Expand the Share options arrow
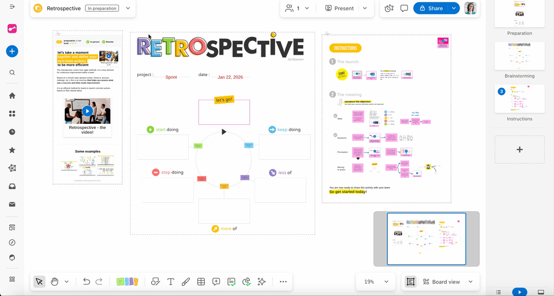Viewport: 554px width, 296px height. (454, 8)
